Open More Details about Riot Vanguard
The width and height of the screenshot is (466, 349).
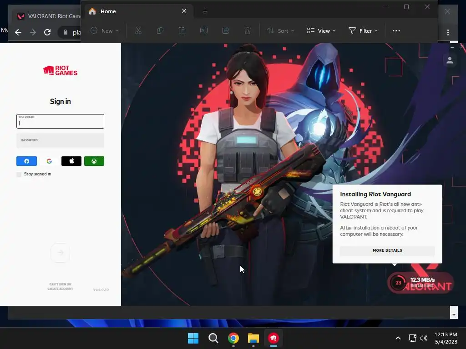tap(387, 250)
